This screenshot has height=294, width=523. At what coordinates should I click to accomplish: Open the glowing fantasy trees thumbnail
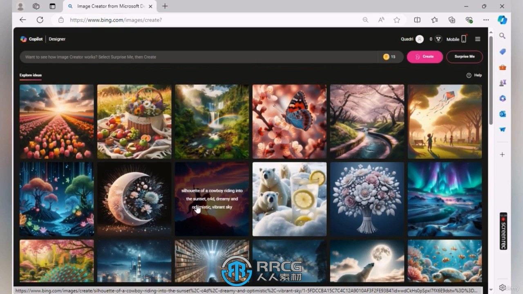pos(56,199)
